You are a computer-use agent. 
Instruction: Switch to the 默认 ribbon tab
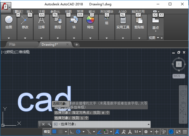(x=18, y=11)
